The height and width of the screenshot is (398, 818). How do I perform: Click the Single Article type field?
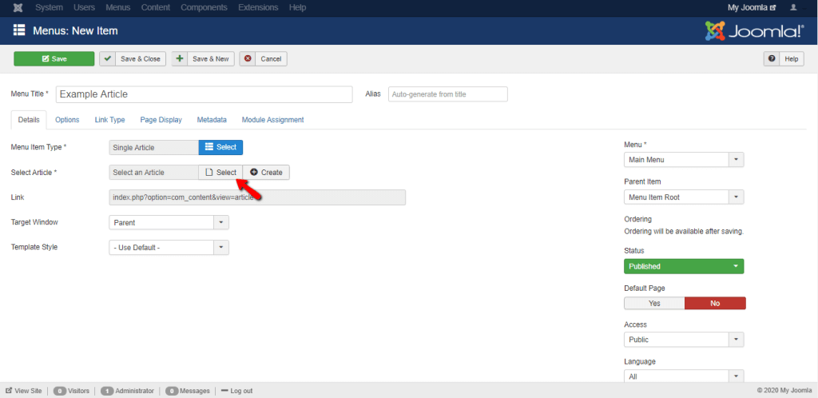click(154, 148)
